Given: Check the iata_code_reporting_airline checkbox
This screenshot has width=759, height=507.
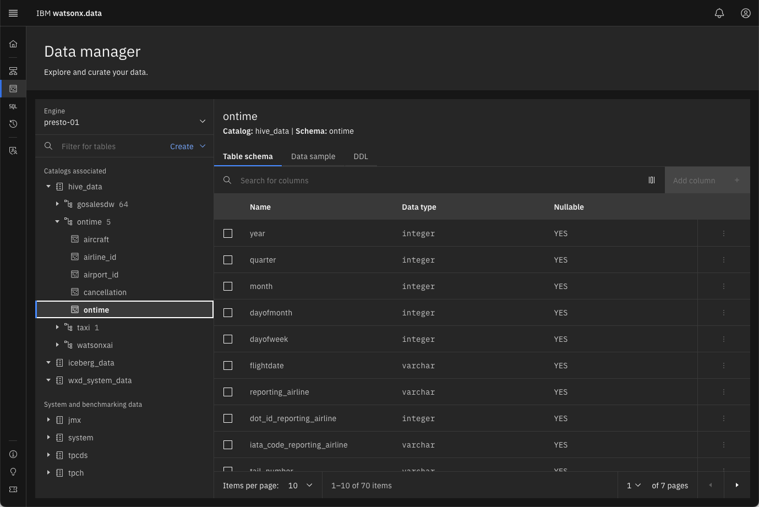Looking at the screenshot, I should [x=228, y=445].
